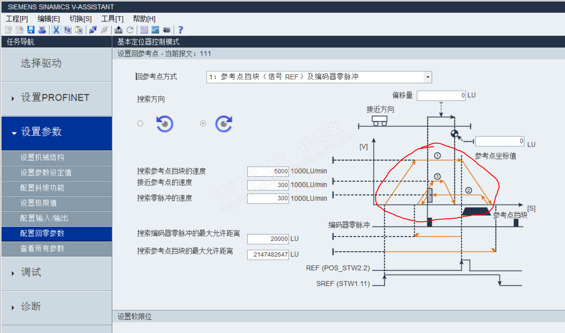Open the 帮助[H] menu
565x333 pixels.
coord(144,19)
